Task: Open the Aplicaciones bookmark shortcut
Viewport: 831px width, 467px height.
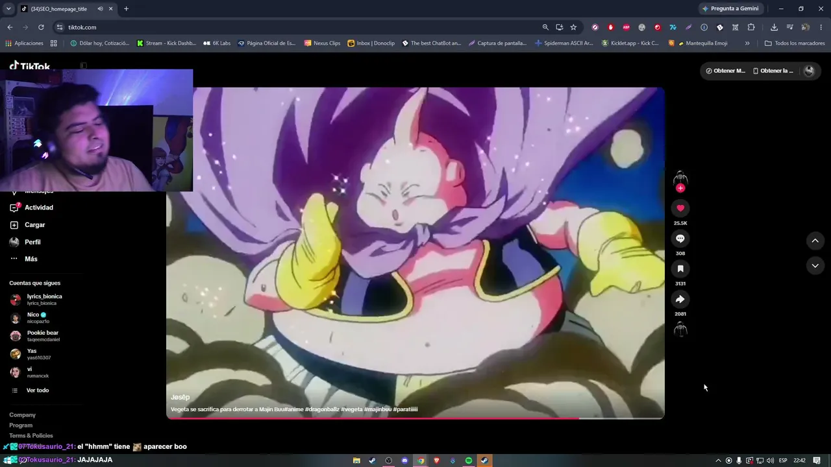Action: [x=24, y=43]
